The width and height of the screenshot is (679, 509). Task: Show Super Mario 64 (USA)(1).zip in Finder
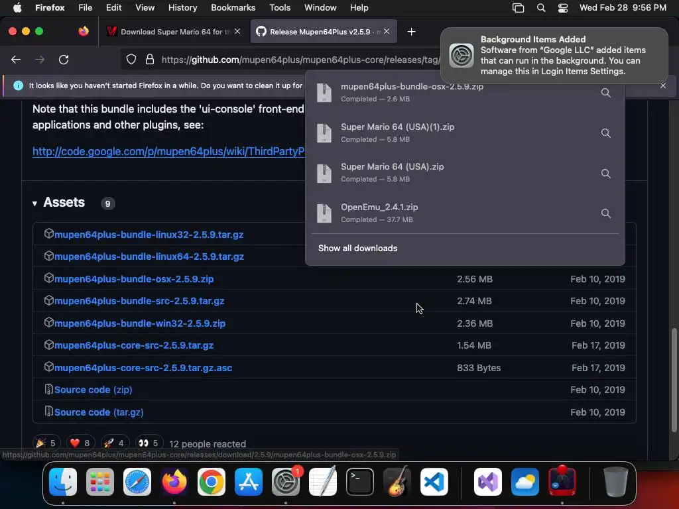tap(606, 133)
